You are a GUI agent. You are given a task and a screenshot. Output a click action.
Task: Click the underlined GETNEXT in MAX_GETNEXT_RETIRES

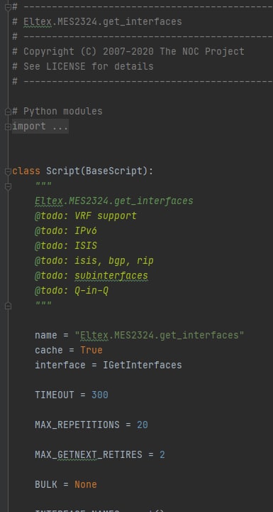77,454
